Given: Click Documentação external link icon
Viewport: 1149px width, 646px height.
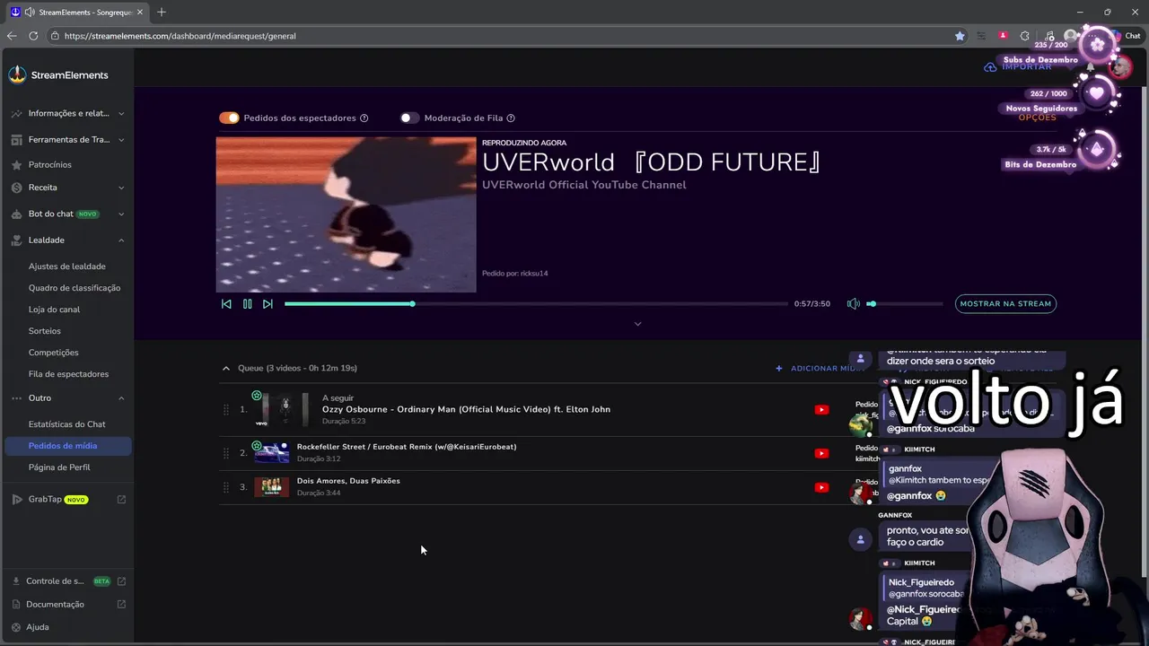Looking at the screenshot, I should coord(121,605).
